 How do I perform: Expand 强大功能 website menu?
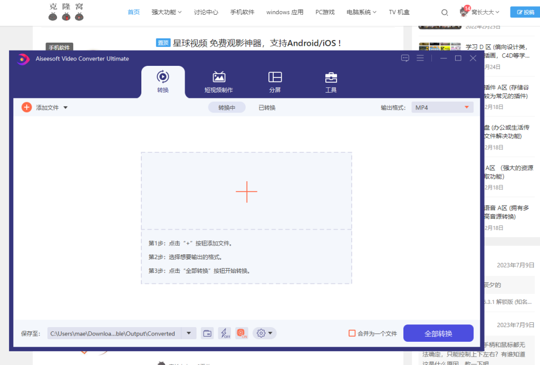(x=166, y=12)
